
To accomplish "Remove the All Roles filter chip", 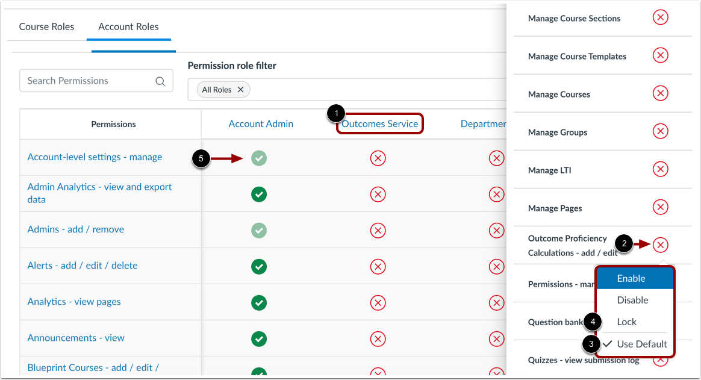I will pos(240,89).
